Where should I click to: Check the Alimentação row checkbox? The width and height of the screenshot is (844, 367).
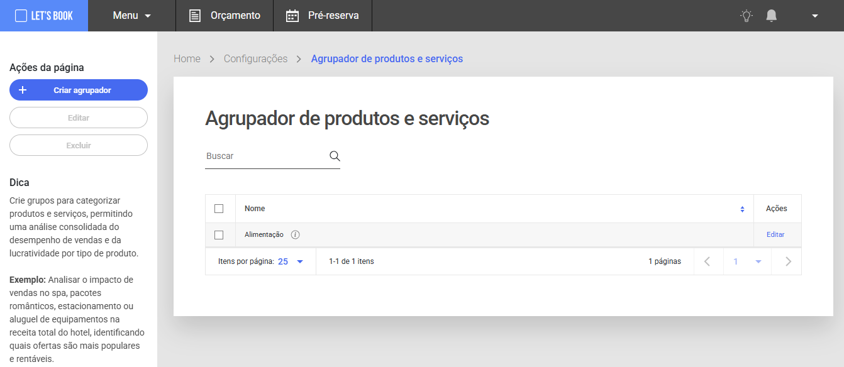click(219, 234)
